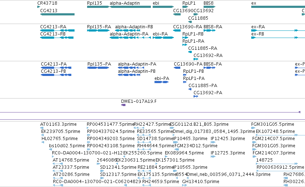The image size is (305, 187).
Task: Select the purple glyph below DME1-017A19.F
Action: [123, 105]
